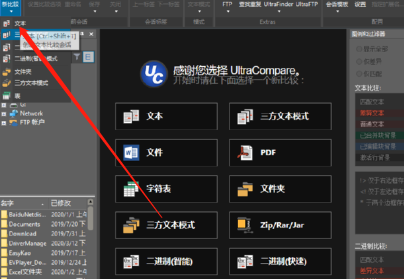
Task: Select the Download folder row
Action: pyautogui.click(x=44, y=234)
